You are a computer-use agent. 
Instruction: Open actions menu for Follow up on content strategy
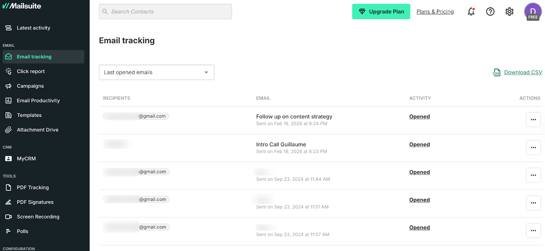click(x=533, y=120)
